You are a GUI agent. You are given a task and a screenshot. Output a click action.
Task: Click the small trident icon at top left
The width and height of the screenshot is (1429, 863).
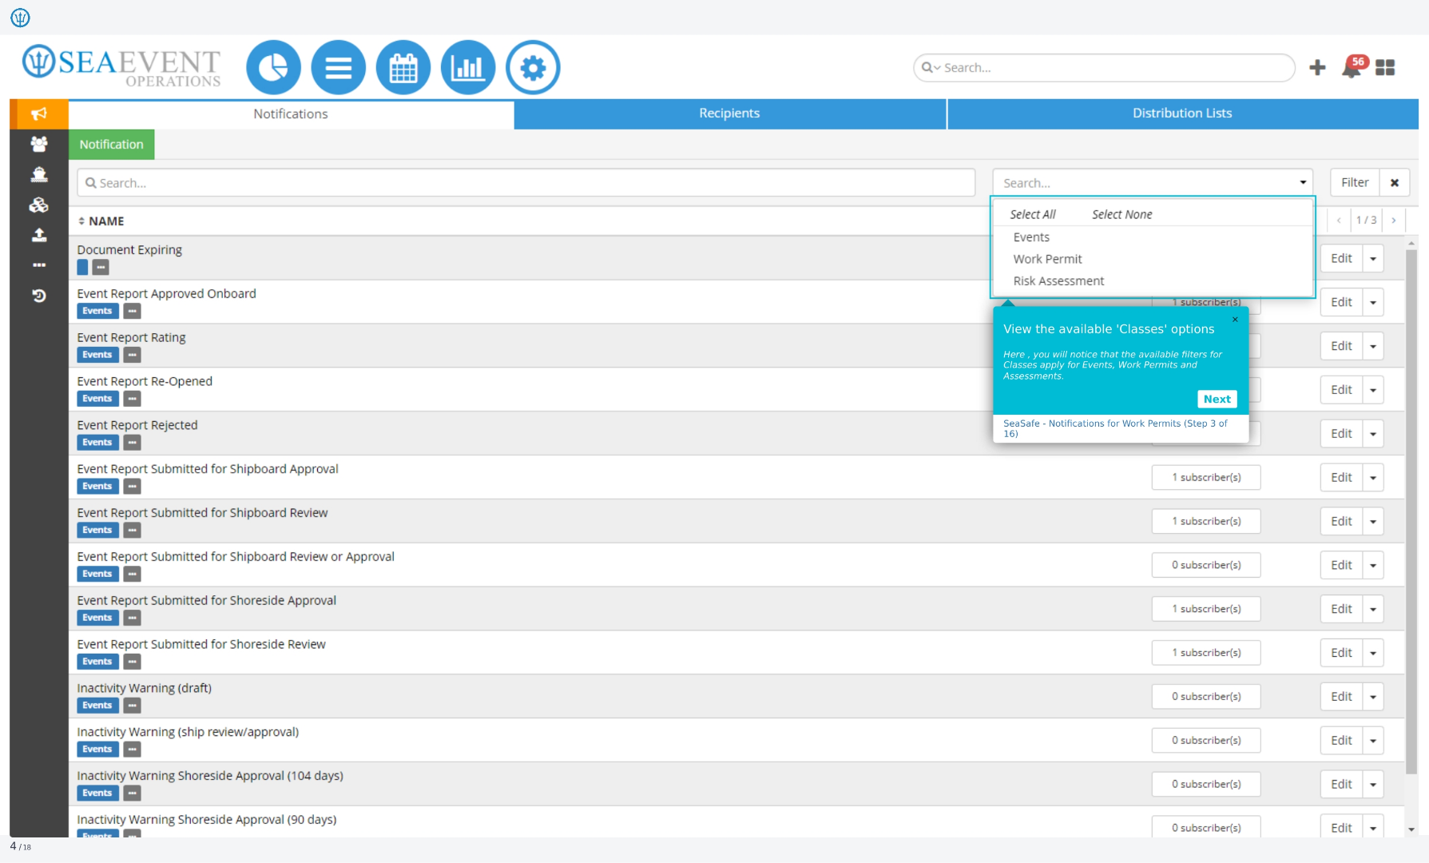click(x=20, y=17)
